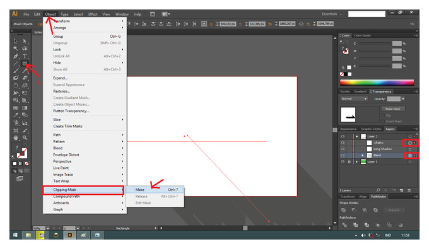The width and height of the screenshot is (429, 249).
Task: Open the Arrange Documents icon in menu bar
Action: [165, 14]
